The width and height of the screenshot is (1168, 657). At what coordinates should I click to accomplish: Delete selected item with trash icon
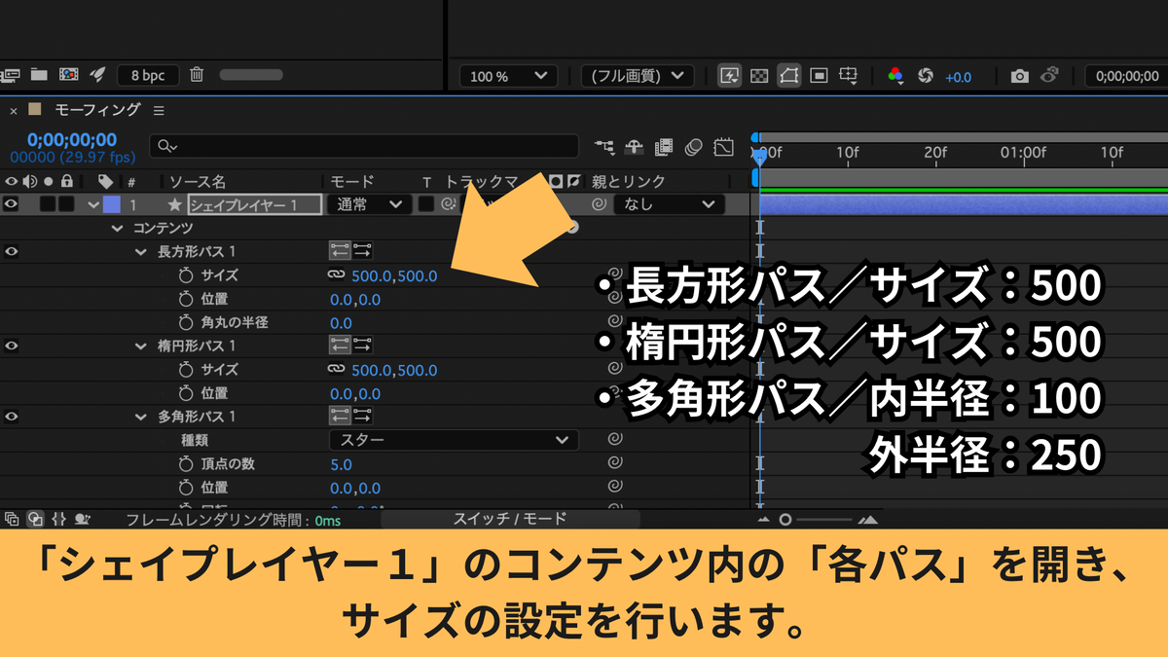(197, 74)
